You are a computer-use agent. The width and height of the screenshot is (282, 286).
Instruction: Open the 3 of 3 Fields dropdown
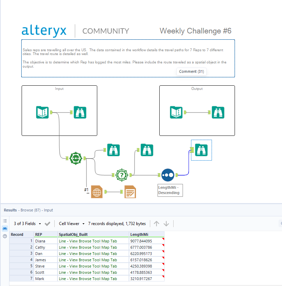(28, 224)
